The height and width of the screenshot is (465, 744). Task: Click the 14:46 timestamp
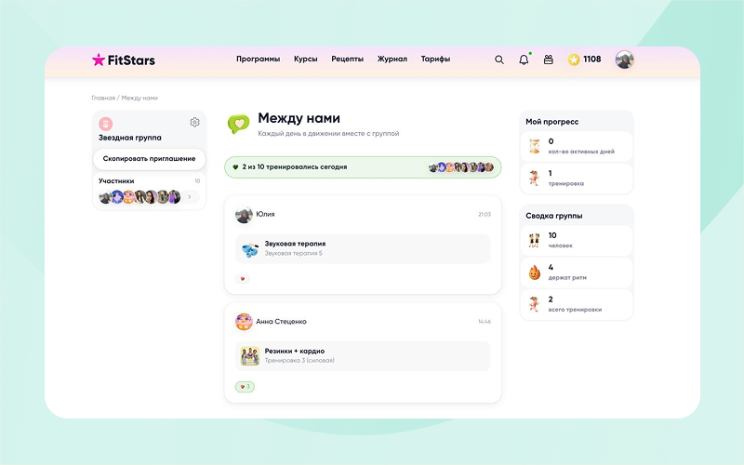[x=485, y=322]
